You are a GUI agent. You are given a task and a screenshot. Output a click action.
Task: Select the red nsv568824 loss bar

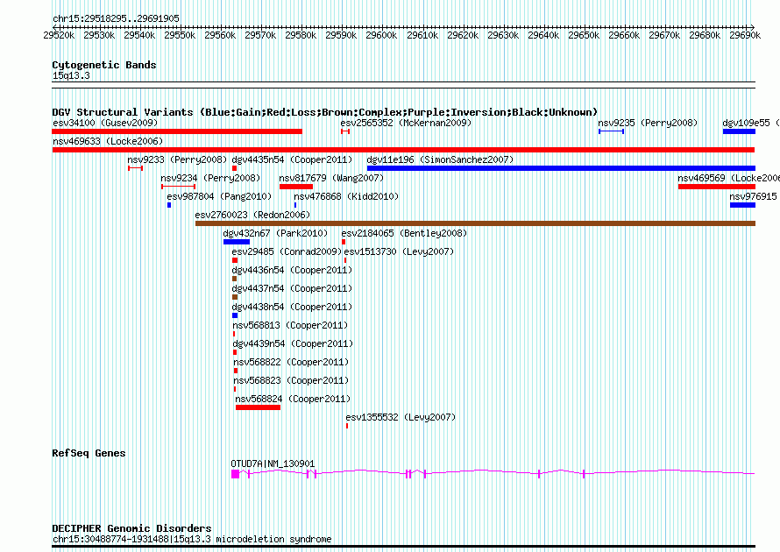(x=259, y=407)
